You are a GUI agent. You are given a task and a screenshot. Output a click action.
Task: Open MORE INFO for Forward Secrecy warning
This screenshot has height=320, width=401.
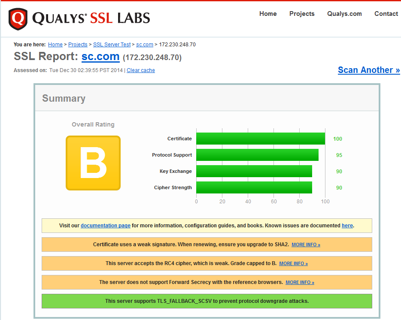click(x=300, y=282)
